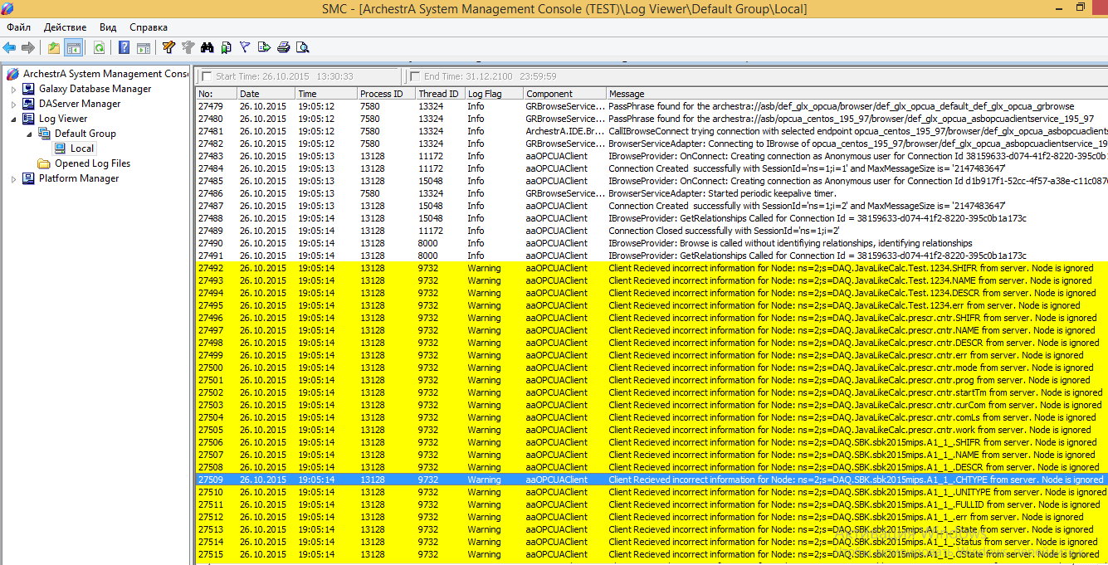Enable the End Time checkbox
The image size is (1108, 565).
click(x=415, y=76)
